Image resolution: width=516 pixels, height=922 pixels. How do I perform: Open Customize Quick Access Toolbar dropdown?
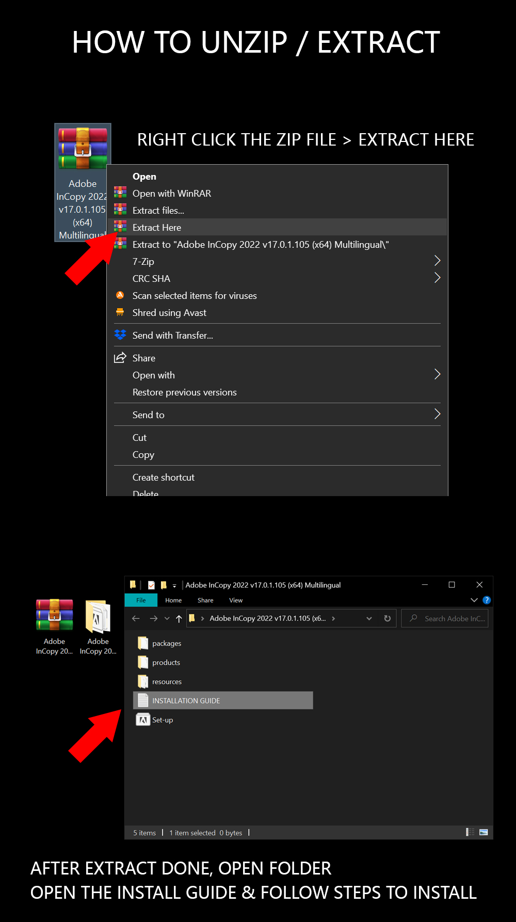tap(174, 585)
